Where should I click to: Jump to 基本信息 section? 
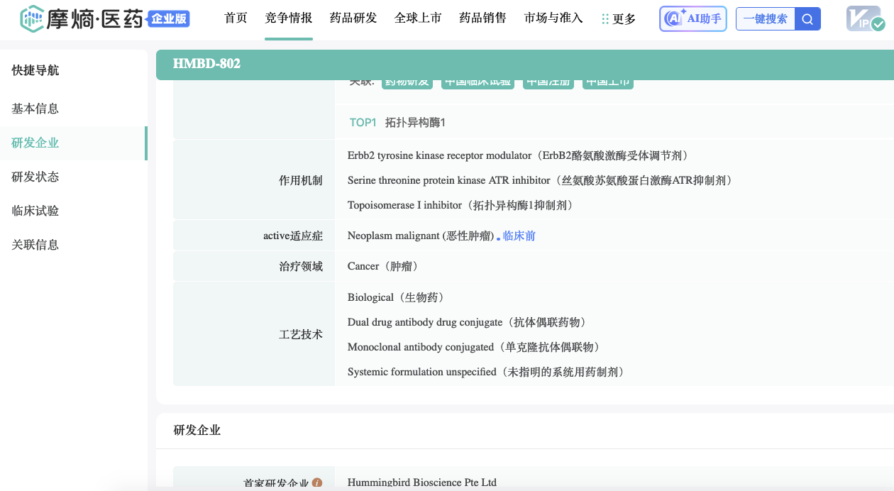pyautogui.click(x=35, y=109)
